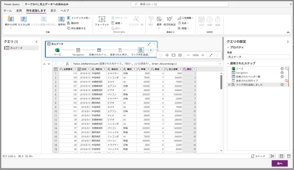Open the 科学的表記 scientific menu
The width and height of the screenshot is (294, 170).
click(x=169, y=22)
